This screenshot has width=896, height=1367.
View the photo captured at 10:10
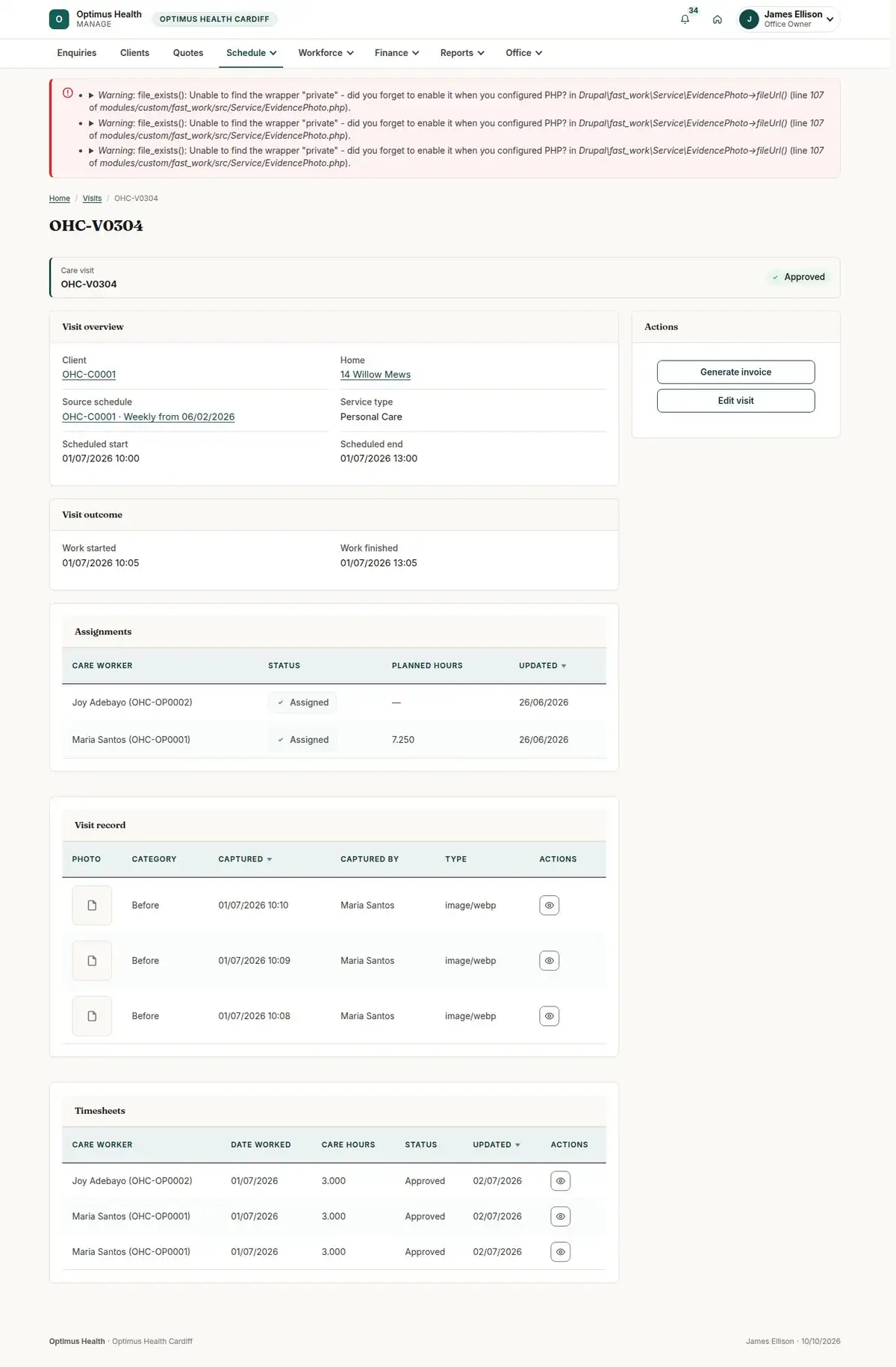[x=549, y=906]
